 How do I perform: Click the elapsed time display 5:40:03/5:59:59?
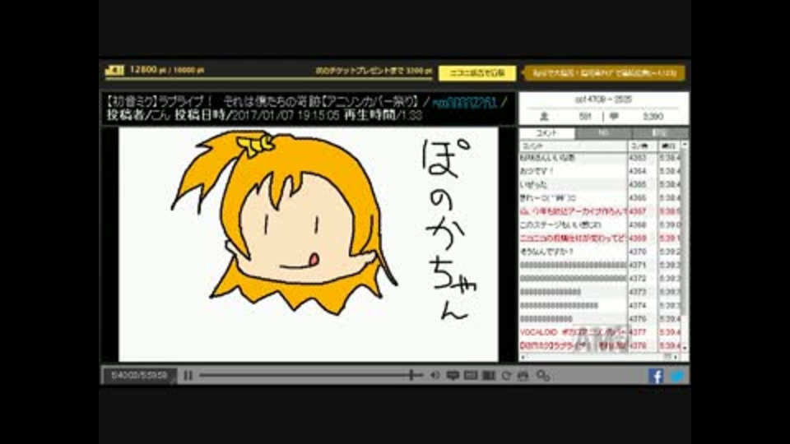pyautogui.click(x=139, y=376)
